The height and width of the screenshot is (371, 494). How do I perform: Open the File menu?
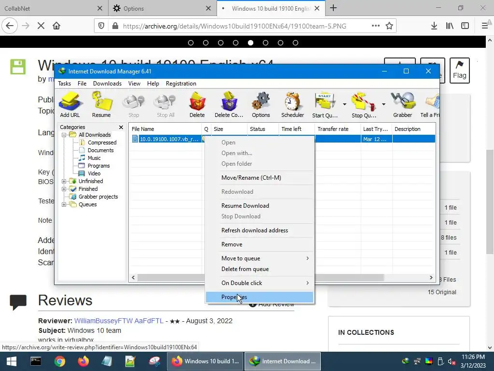coord(82,84)
